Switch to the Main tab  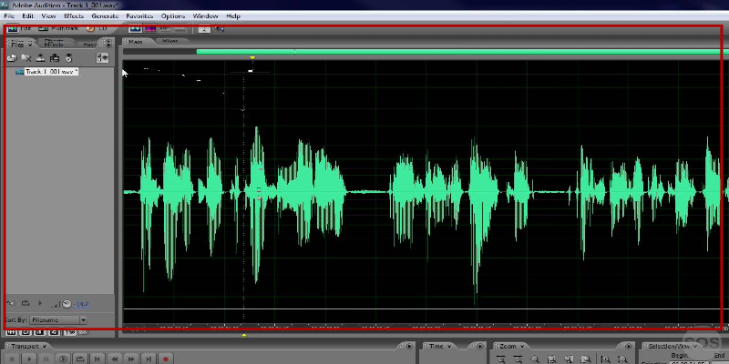pyautogui.click(x=135, y=42)
